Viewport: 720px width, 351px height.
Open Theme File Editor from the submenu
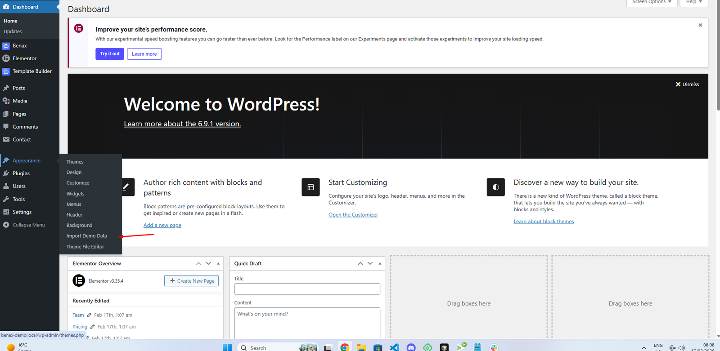click(85, 247)
